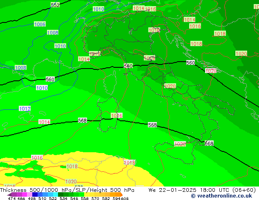
Task: Click the dark purple legend arrow at 474
Action: tap(9, 195)
